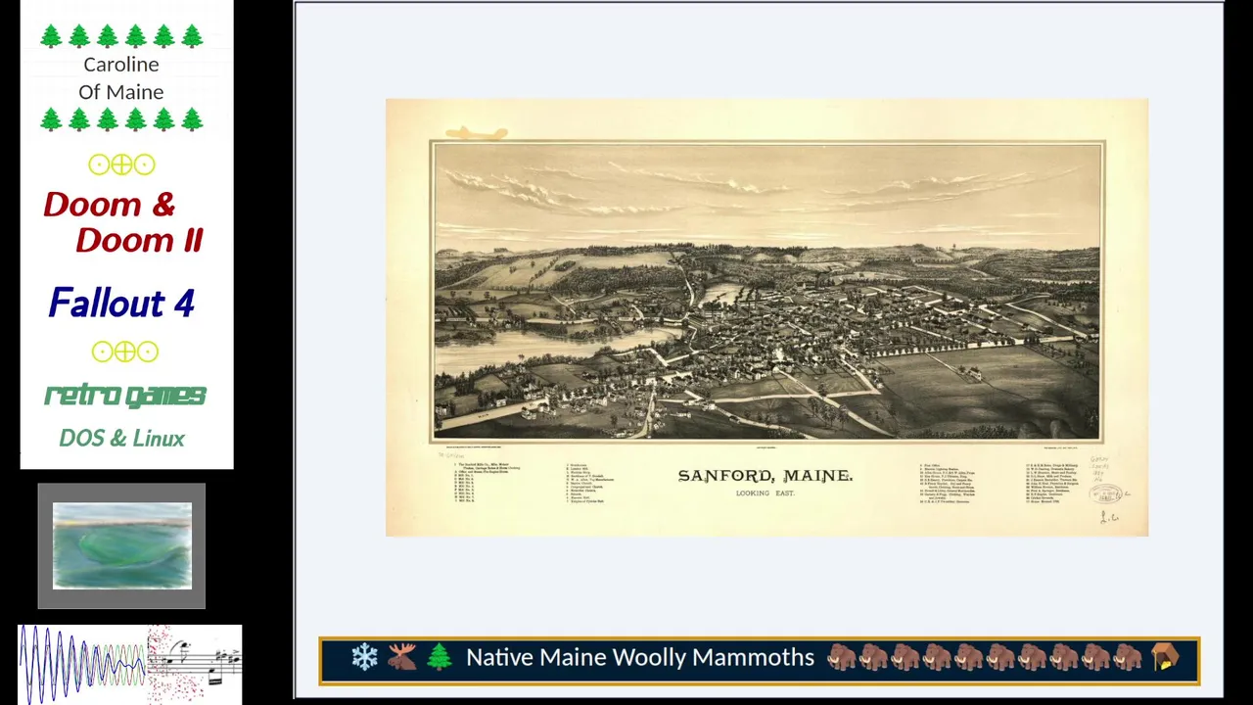Viewport: 1253px width, 705px height.
Task: Click the 'Doom &' title line
Action: point(110,205)
